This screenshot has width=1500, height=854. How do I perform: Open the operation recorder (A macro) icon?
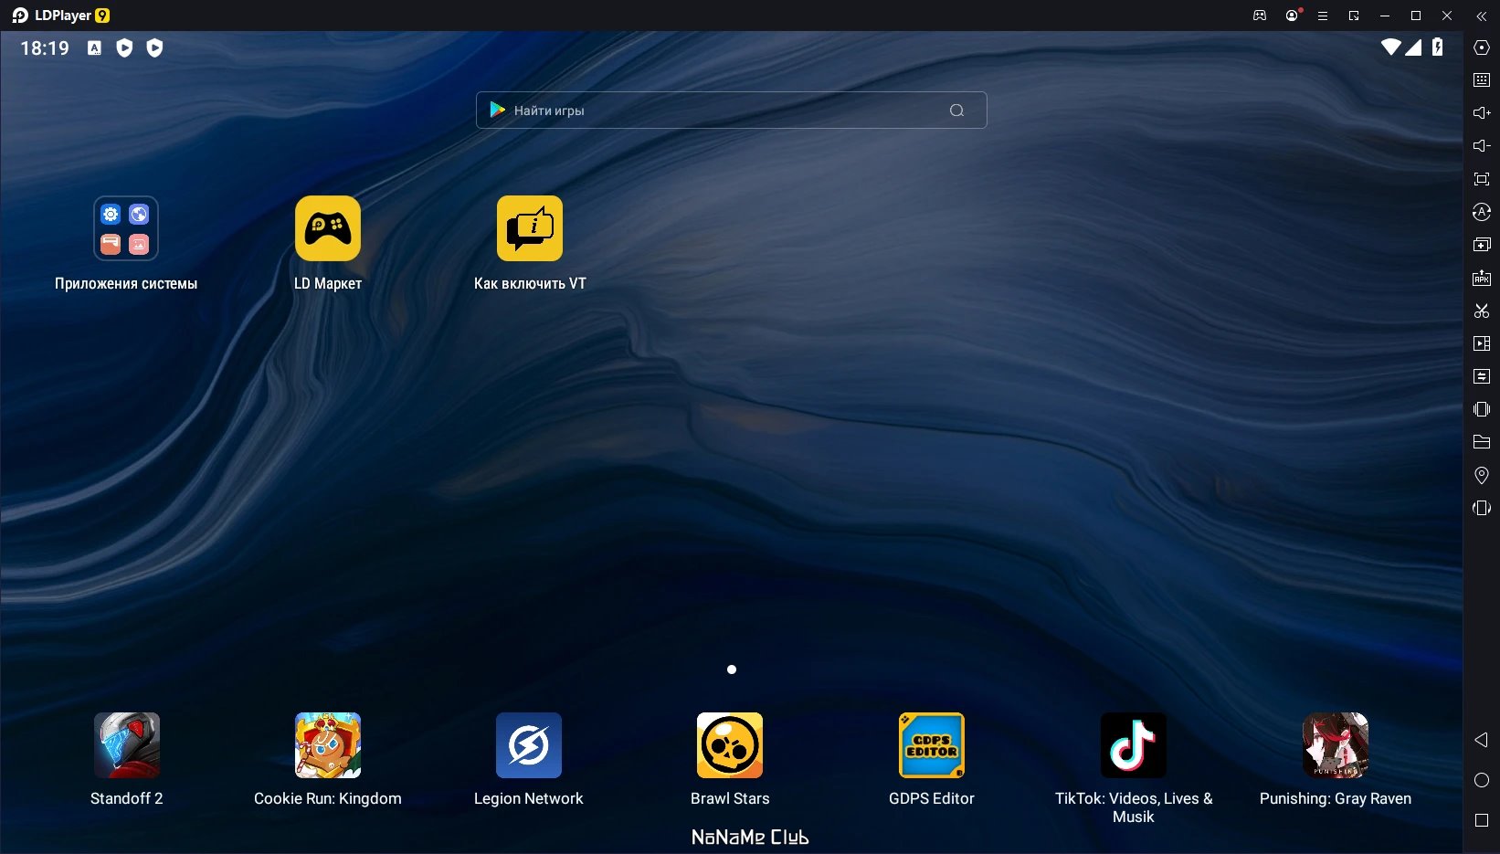coord(1482,212)
